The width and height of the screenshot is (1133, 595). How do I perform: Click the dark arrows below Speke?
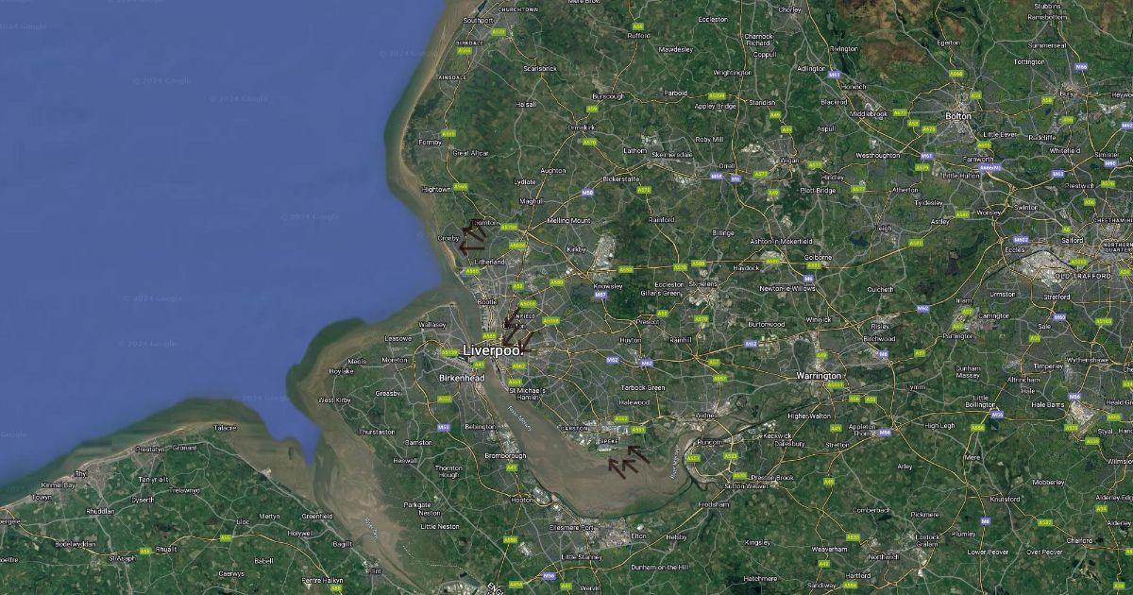tap(629, 459)
